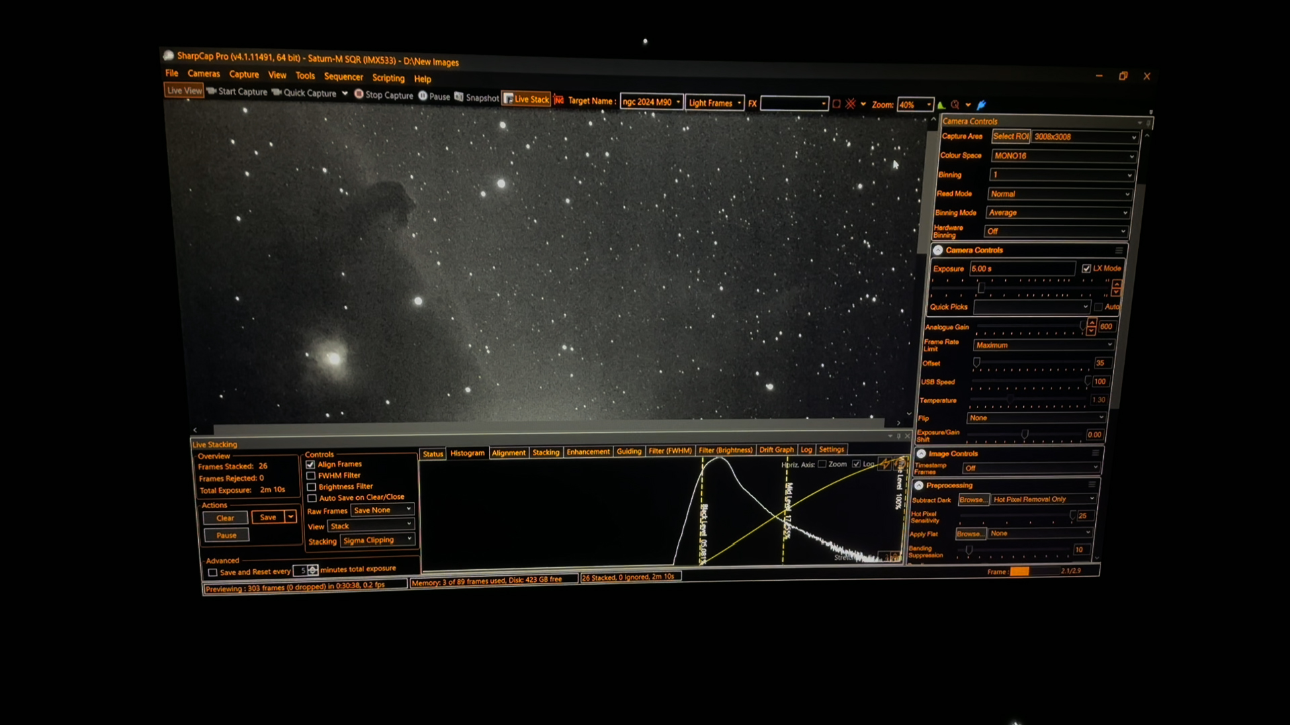This screenshot has height=725, width=1290.
Task: Click Browse next to Subtract Dark
Action: point(973,499)
